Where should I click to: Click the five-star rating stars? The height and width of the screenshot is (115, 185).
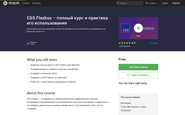coord(125,43)
